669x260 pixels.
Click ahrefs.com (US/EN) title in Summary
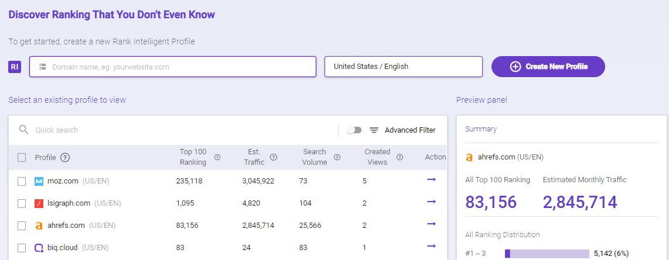510,157
